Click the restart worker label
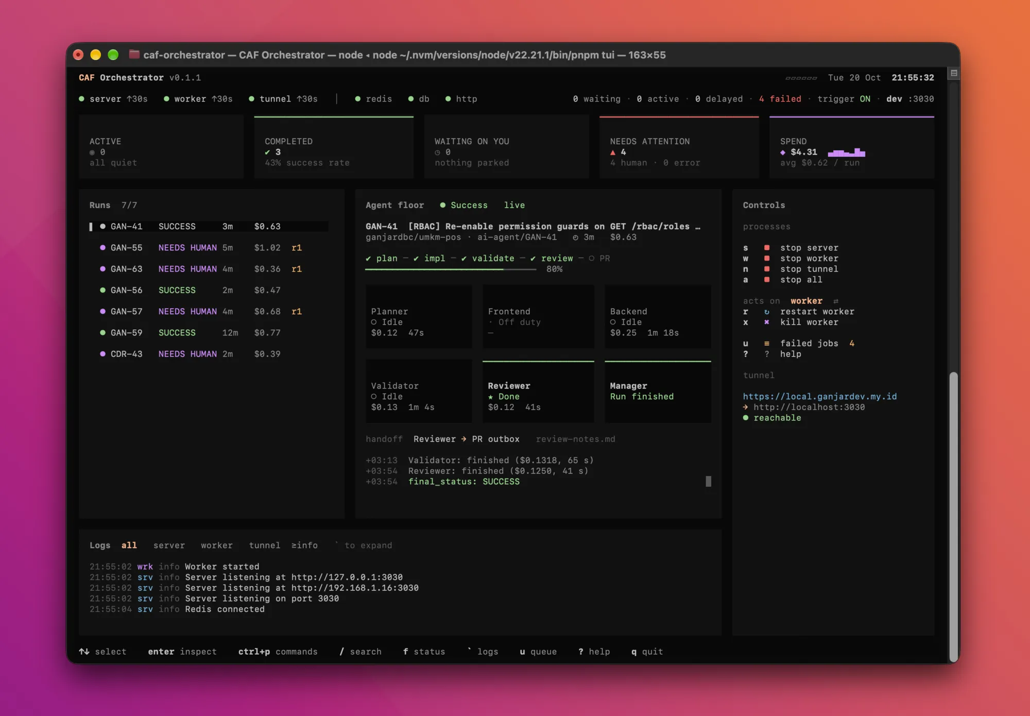The image size is (1030, 716). tap(817, 312)
